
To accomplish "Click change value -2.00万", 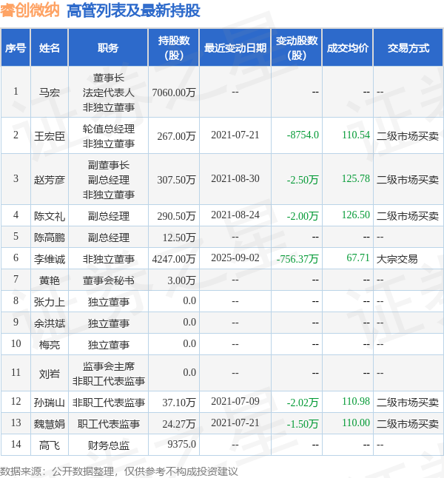I will (x=303, y=216).
